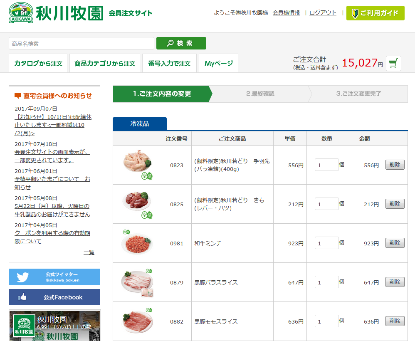The height and width of the screenshot is (341, 415).
Task: Open the 会員様情報 link
Action: click(286, 13)
